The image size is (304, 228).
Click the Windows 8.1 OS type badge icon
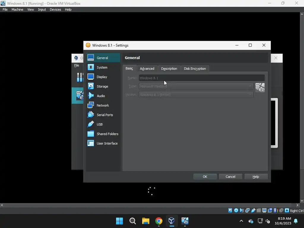pyautogui.click(x=260, y=88)
